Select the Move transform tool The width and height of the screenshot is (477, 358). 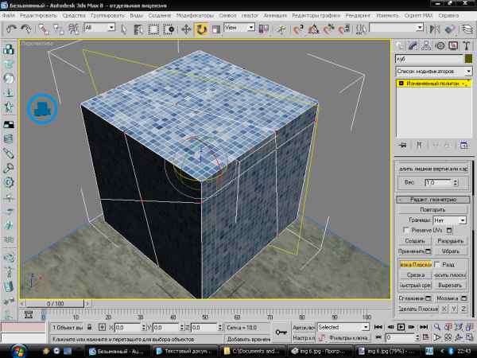pos(187,29)
